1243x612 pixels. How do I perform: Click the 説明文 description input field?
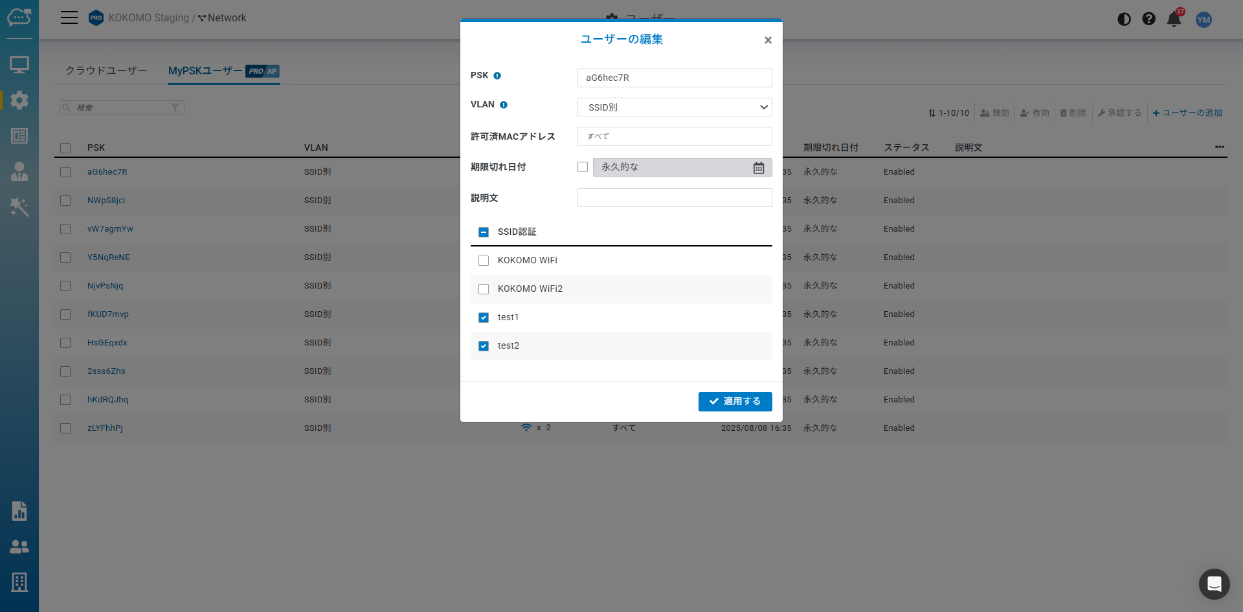(674, 198)
